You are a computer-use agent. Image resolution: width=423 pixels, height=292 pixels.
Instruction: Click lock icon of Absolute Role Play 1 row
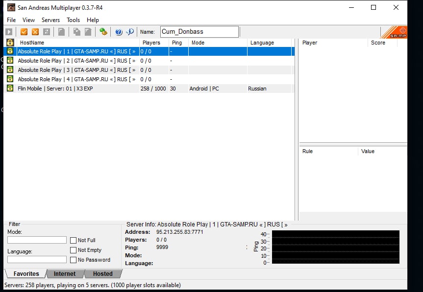pos(10,51)
